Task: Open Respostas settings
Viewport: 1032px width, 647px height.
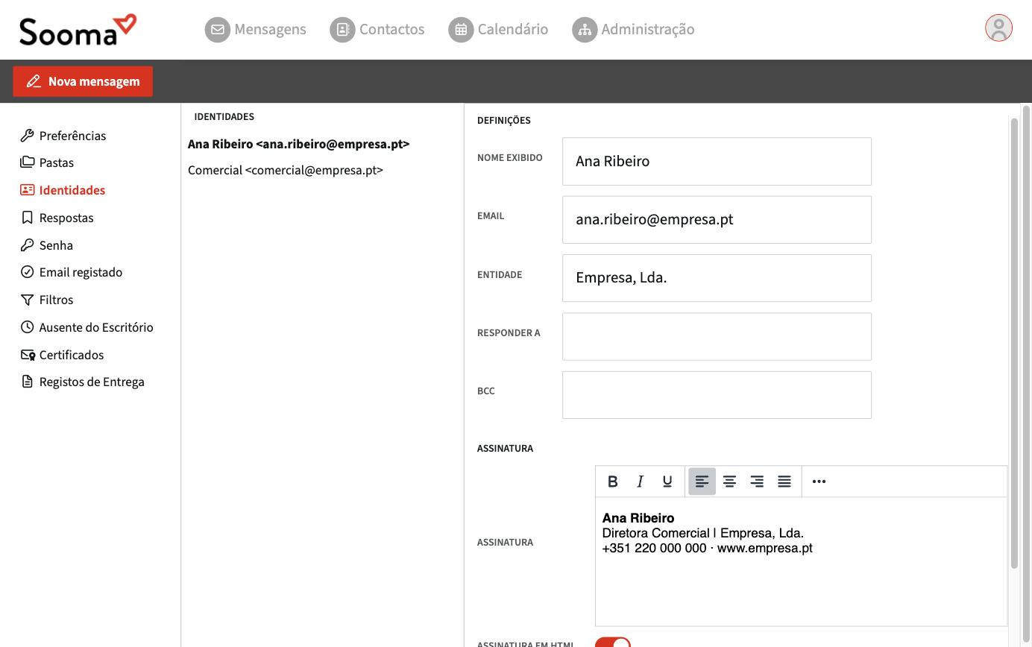Action: point(57,218)
